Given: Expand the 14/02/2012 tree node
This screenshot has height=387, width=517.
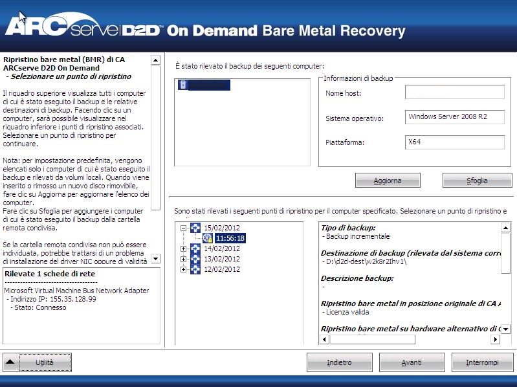Looking at the screenshot, I should (x=184, y=249).
